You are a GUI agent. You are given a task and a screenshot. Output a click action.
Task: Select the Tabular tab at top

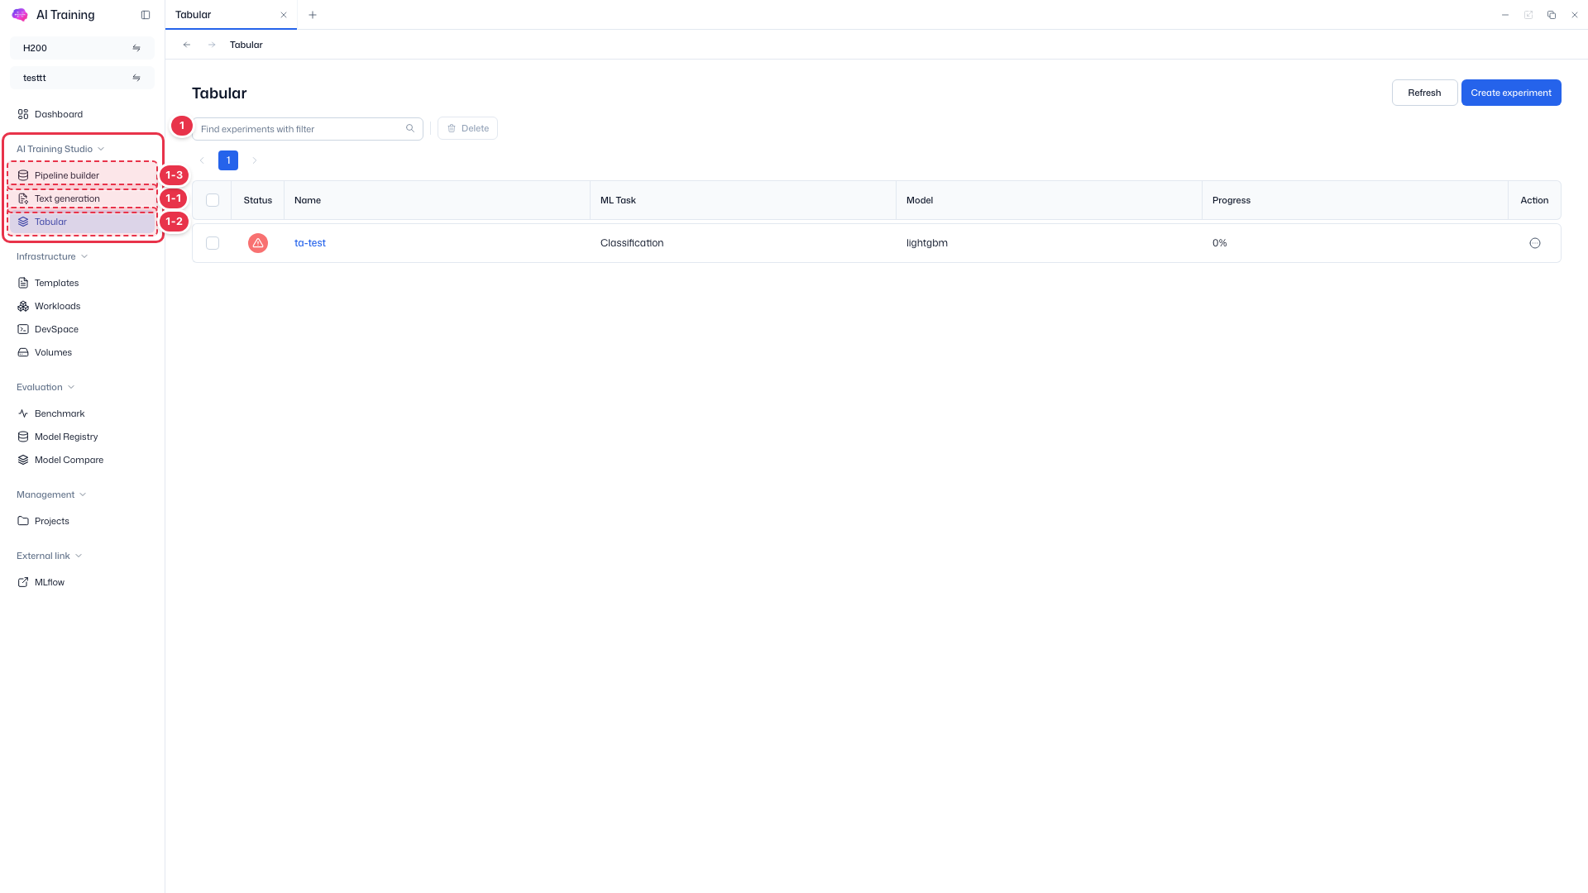point(231,15)
